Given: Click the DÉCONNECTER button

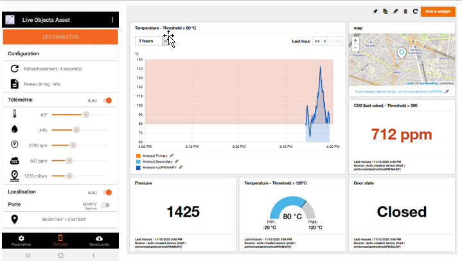Looking at the screenshot, I should (60, 37).
